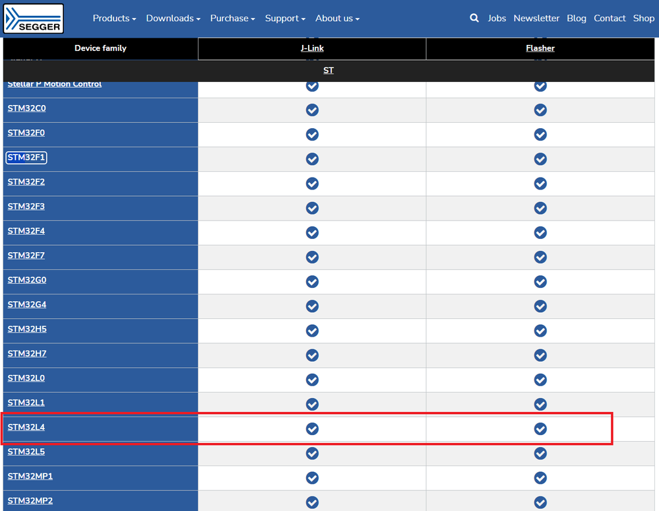
Task: Go to the STM32MP1 page
Action: 30,476
